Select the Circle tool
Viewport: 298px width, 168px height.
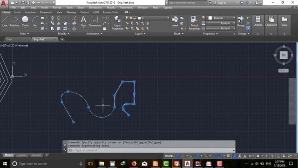coord(25,21)
